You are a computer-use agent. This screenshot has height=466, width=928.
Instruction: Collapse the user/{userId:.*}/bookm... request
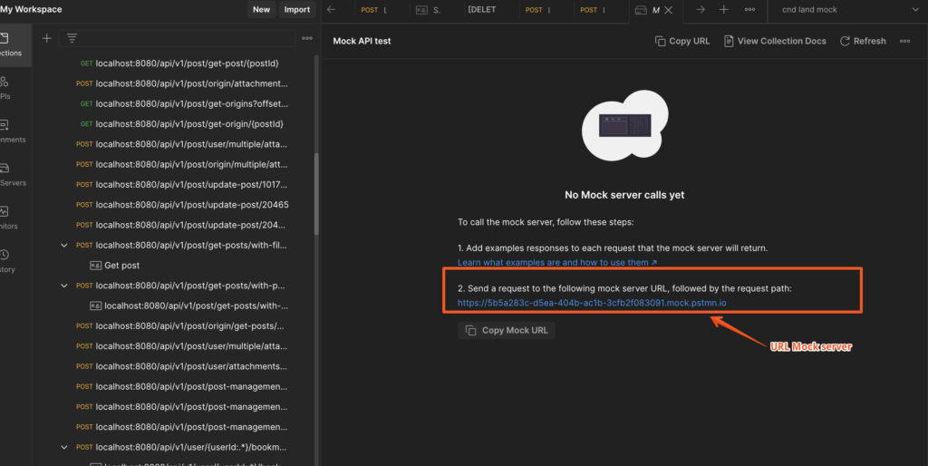[64, 447]
